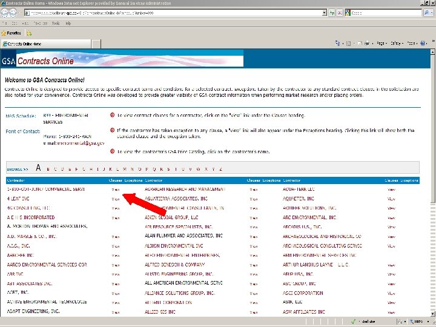Select the Contracts Online Home tab
This screenshot has height=327, width=436.
pyautogui.click(x=46, y=44)
